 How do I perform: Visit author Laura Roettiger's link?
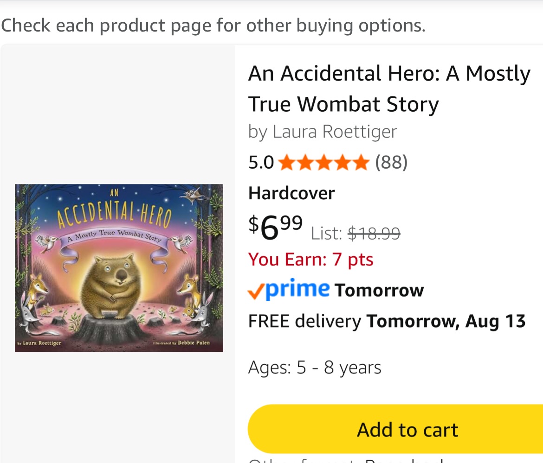pos(334,132)
